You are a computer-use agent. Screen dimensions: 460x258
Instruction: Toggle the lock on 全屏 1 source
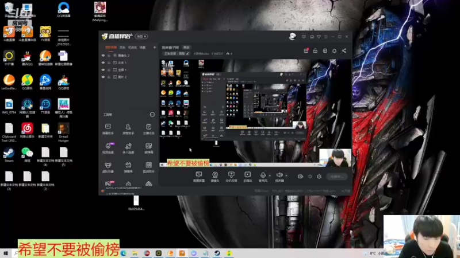click(x=109, y=70)
